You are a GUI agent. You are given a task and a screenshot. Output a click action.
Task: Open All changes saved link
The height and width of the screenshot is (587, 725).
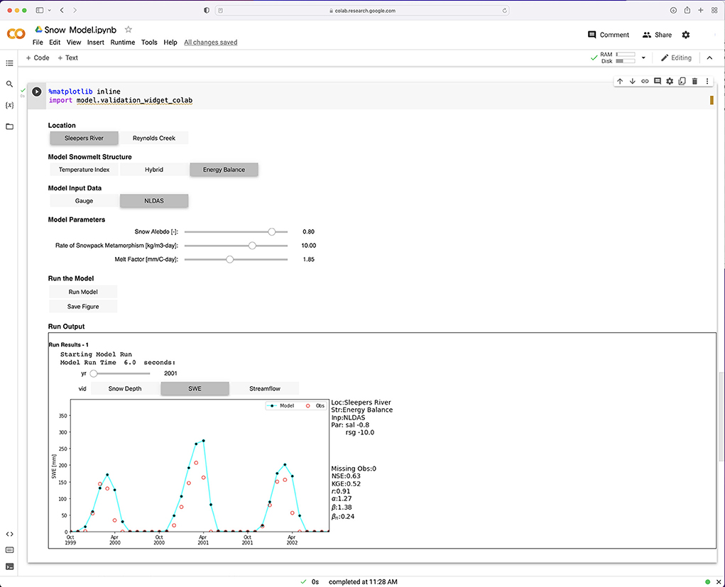click(210, 42)
